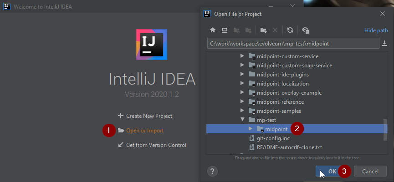Click the Create New Project plus icon
This screenshot has height=182, width=394.
point(121,116)
